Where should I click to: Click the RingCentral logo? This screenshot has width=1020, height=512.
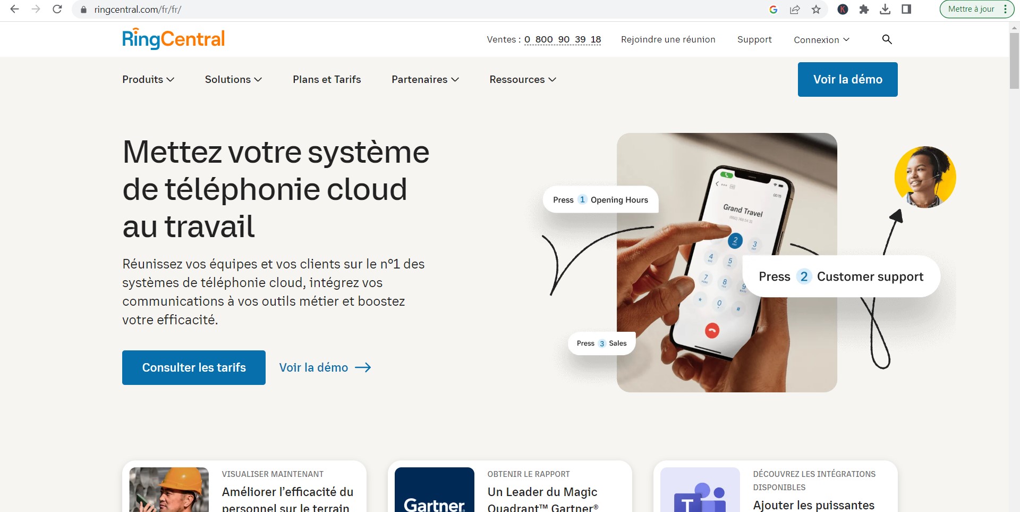tap(174, 39)
